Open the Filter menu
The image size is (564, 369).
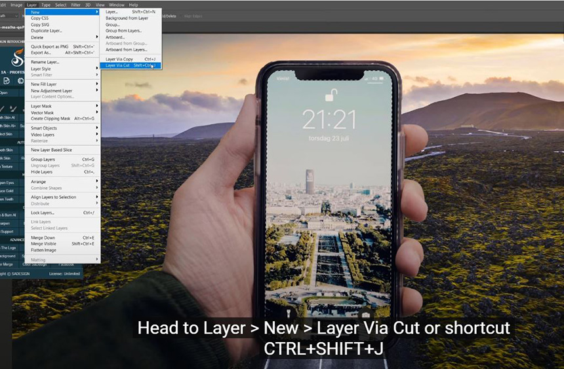[x=76, y=5]
